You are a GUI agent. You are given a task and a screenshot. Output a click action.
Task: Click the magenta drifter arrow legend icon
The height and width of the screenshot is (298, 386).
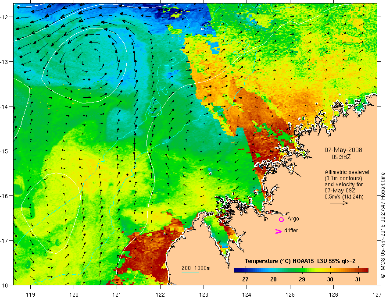[x=278, y=231]
